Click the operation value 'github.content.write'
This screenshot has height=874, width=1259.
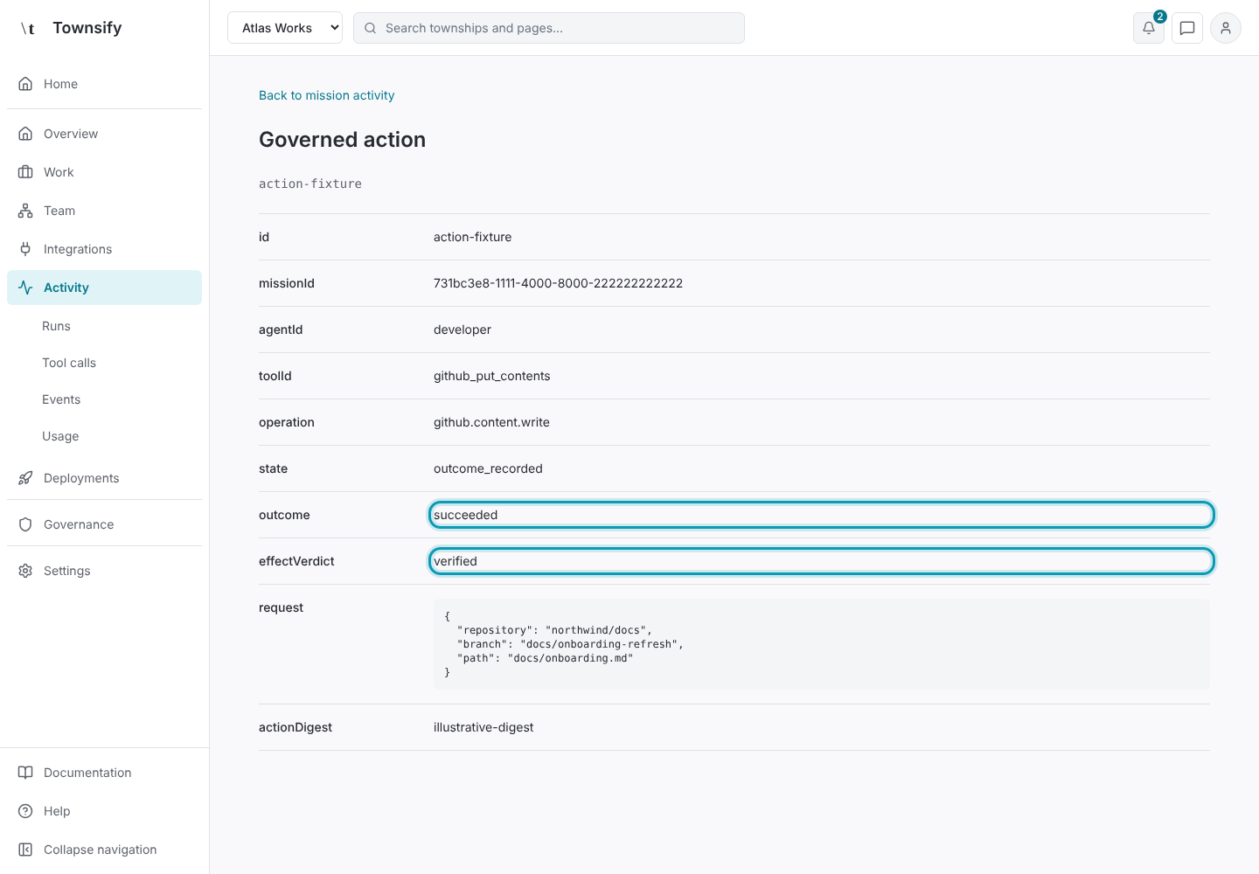491,422
